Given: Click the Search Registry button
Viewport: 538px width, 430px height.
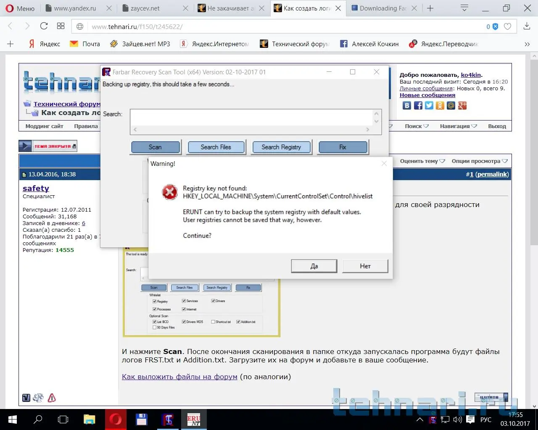Looking at the screenshot, I should coord(281,147).
